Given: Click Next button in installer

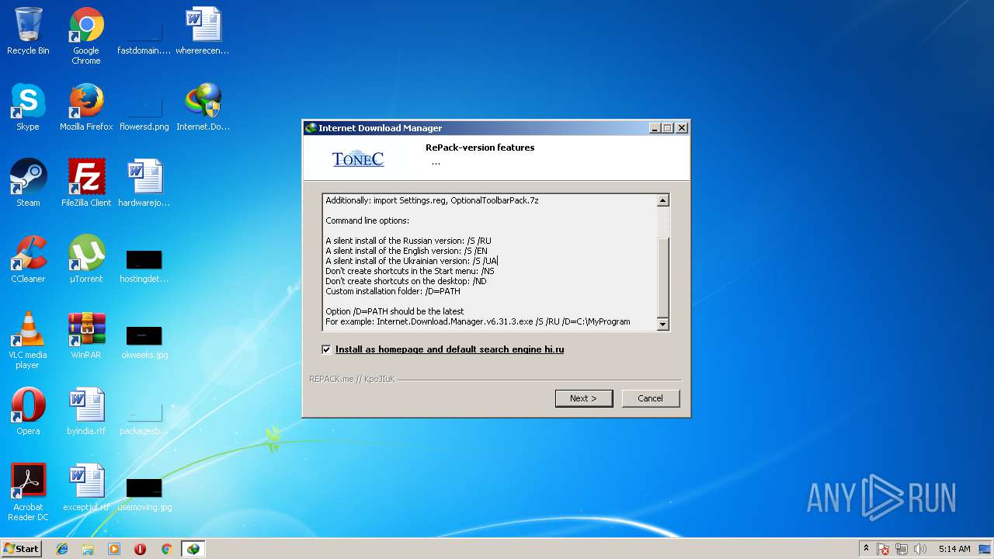Looking at the screenshot, I should click(584, 398).
